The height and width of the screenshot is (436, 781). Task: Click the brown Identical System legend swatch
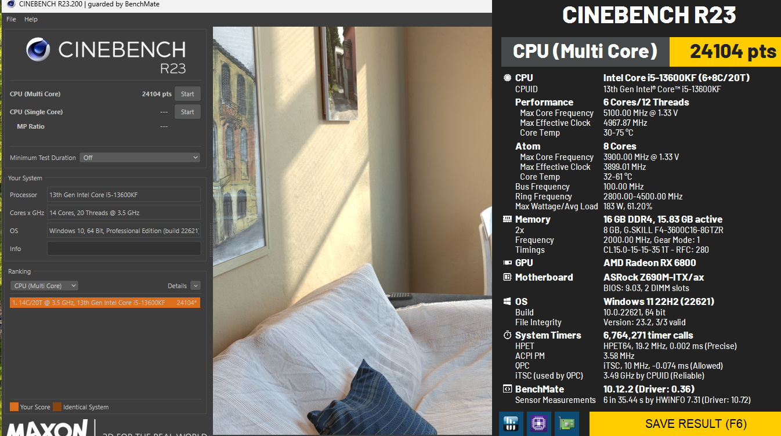[x=57, y=406]
